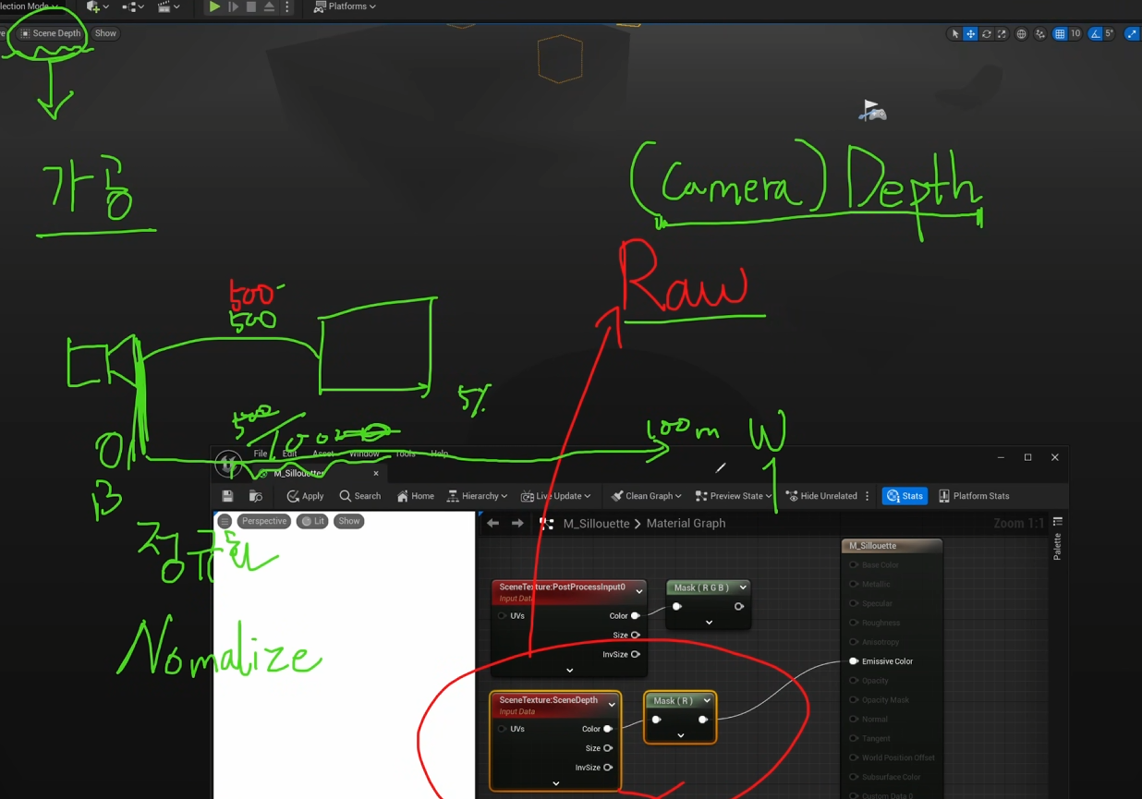
Task: Activate the Scale gizmo tool
Action: tap(1002, 34)
